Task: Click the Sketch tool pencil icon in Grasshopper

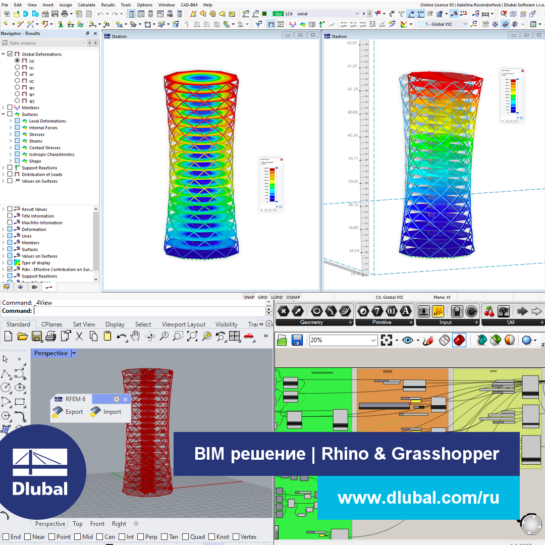Action: [x=428, y=342]
